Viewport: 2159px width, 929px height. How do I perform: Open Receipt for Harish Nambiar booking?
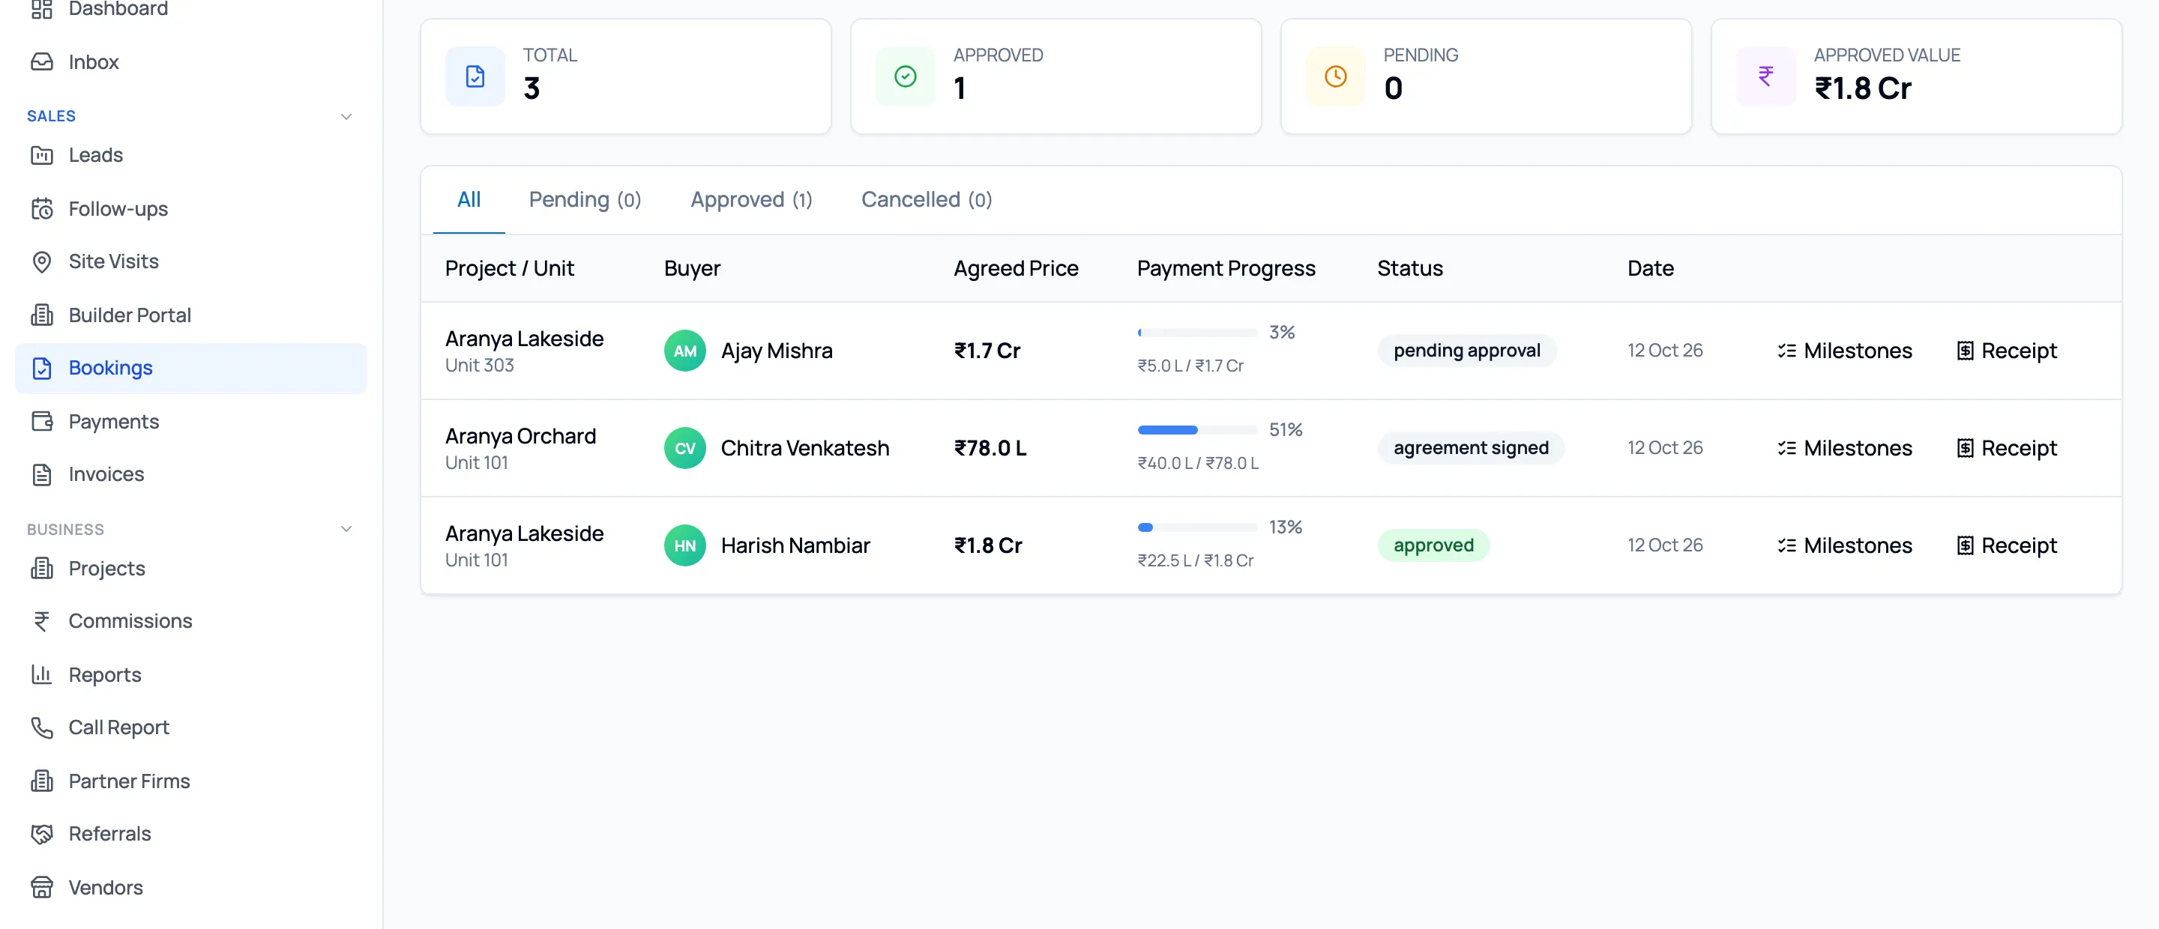click(x=2007, y=545)
